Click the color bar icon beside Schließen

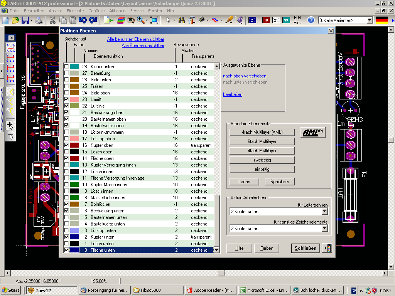[327, 248]
